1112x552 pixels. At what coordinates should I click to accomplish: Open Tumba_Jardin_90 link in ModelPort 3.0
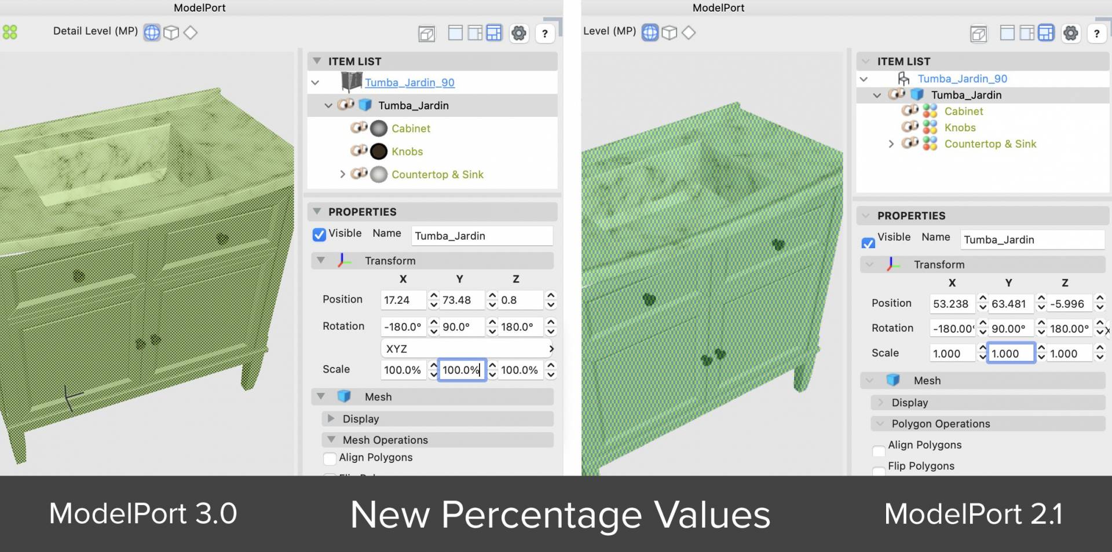pyautogui.click(x=409, y=82)
